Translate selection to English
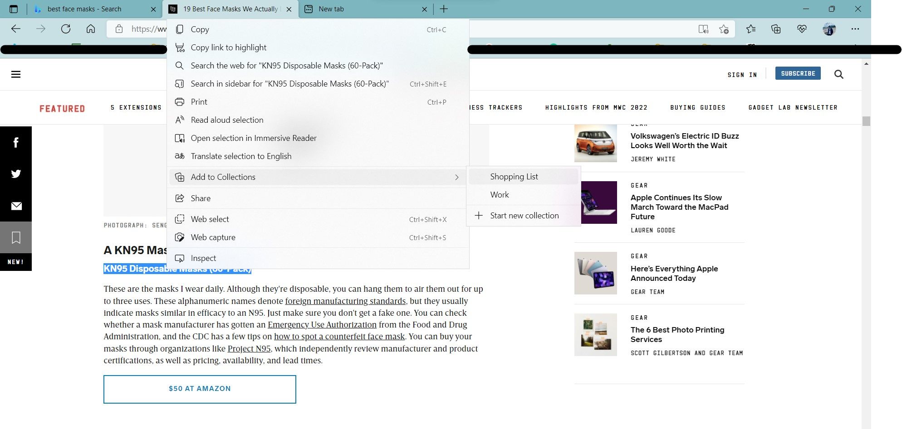This screenshot has width=902, height=429. coord(318,156)
